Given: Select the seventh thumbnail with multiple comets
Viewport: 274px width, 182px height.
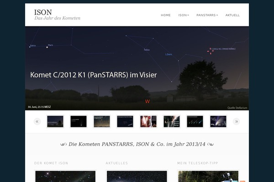Looking at the screenshot, I should tap(195, 121).
